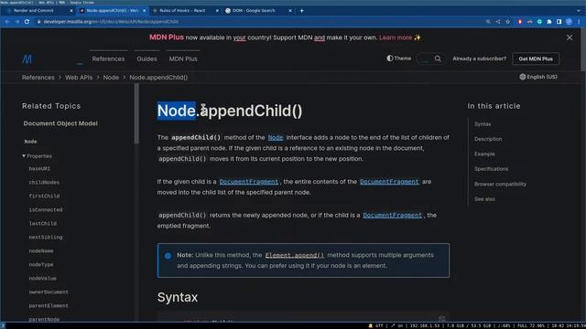Select the Node.appendChild() browser tab
Screen dimensions: 586x329
112,10
